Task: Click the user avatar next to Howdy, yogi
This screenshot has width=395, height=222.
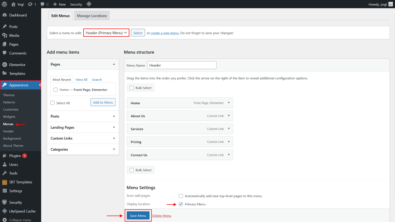Action: coord(391,4)
